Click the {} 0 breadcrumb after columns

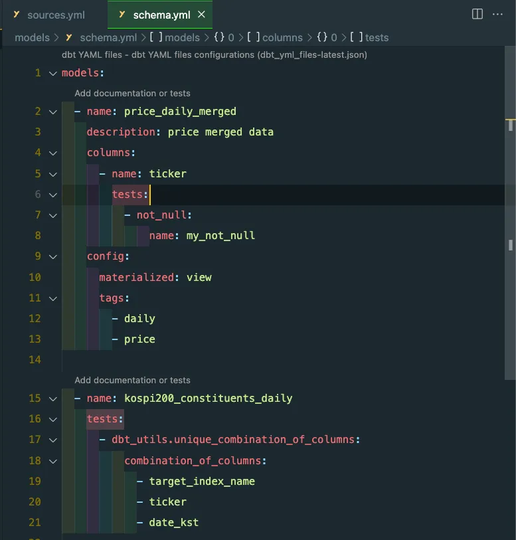(327, 37)
